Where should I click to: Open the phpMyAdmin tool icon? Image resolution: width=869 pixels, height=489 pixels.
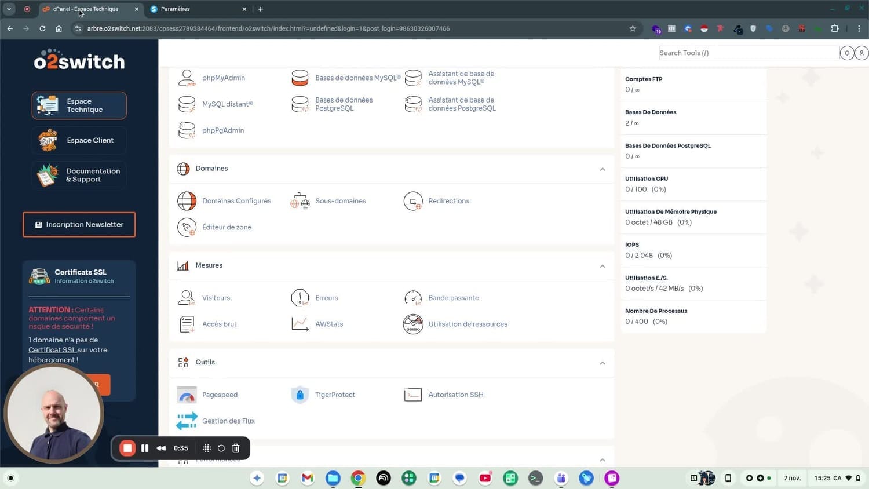[x=187, y=78]
